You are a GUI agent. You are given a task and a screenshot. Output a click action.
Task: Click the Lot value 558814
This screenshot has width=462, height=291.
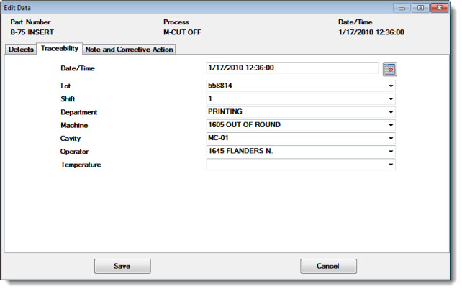click(x=295, y=86)
